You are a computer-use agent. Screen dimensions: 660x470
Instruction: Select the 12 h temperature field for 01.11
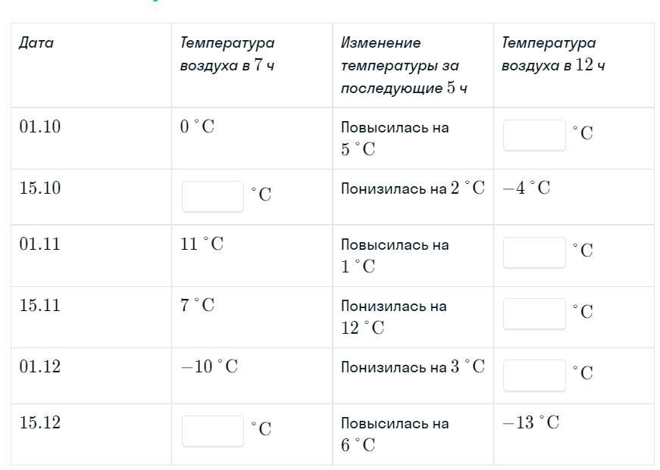(x=534, y=252)
